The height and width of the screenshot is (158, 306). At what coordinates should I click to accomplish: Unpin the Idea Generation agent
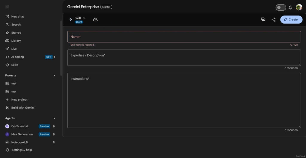coord(54,134)
